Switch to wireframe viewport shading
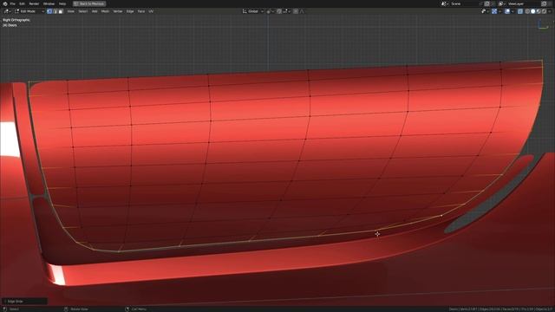The height and width of the screenshot is (312, 555). [527, 11]
